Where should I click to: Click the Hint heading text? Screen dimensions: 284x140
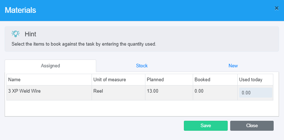30,34
